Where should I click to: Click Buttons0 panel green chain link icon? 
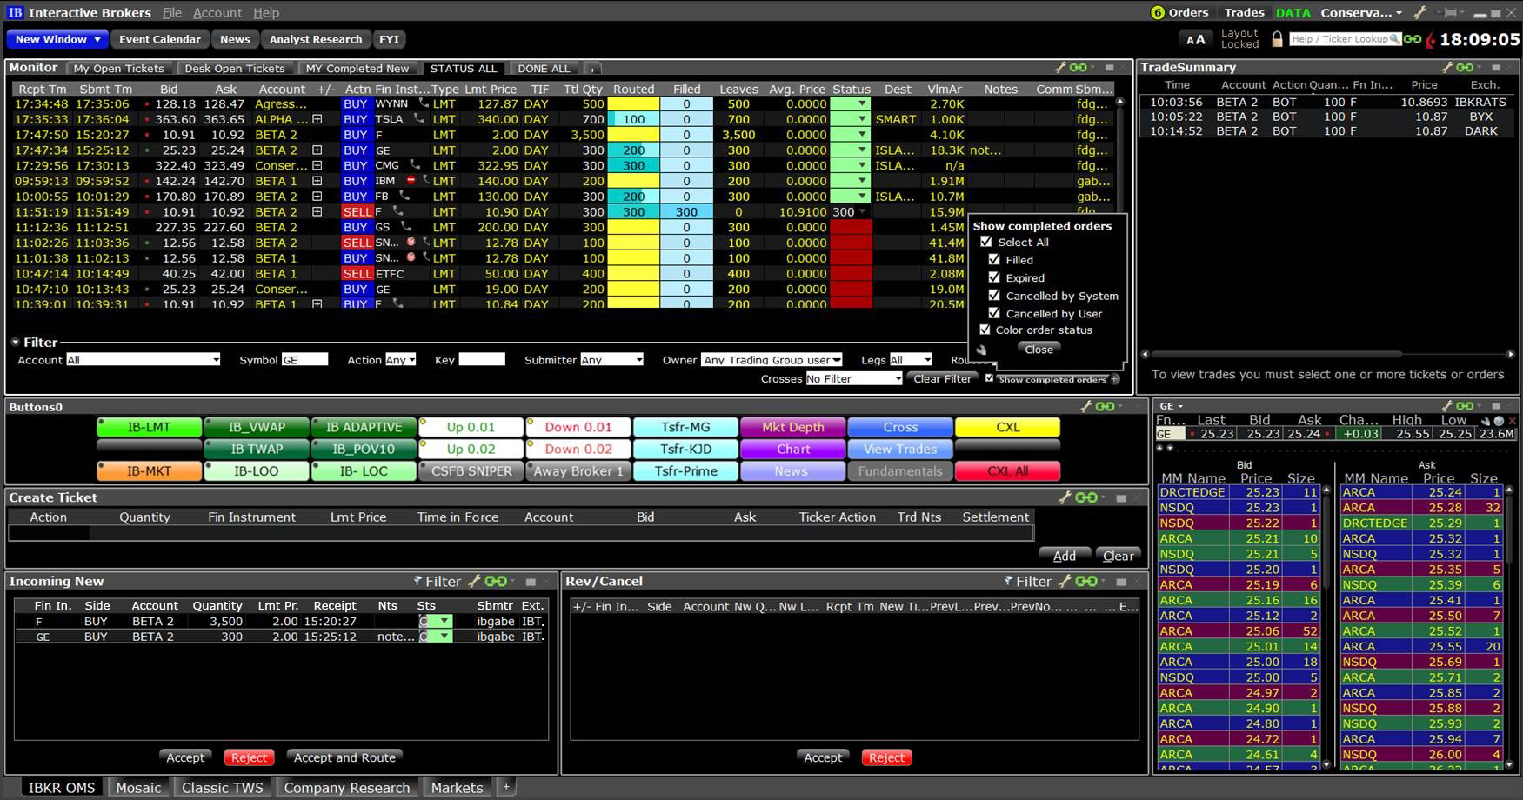(x=1106, y=406)
